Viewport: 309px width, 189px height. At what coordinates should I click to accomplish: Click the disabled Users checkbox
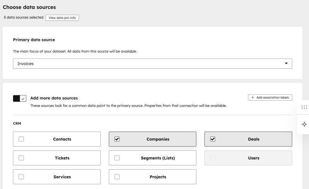tap(213, 158)
